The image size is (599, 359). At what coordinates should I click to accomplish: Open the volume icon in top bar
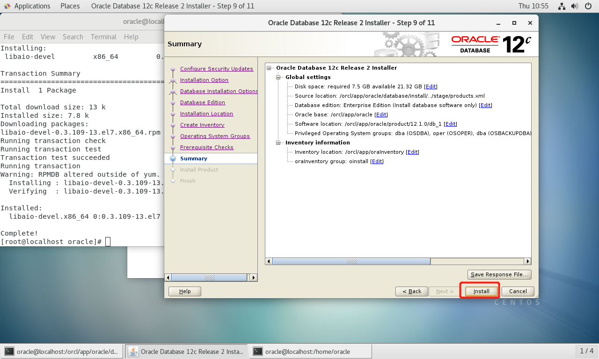point(575,6)
